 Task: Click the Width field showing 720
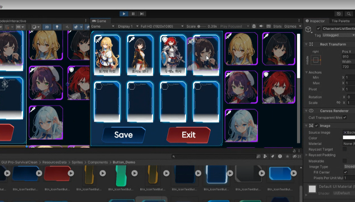click(x=348, y=67)
